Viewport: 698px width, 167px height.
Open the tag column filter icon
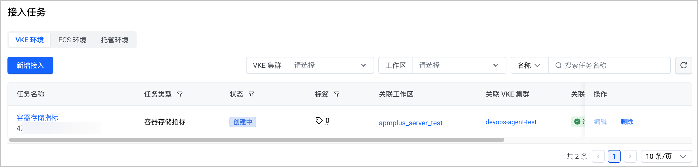pyautogui.click(x=337, y=94)
